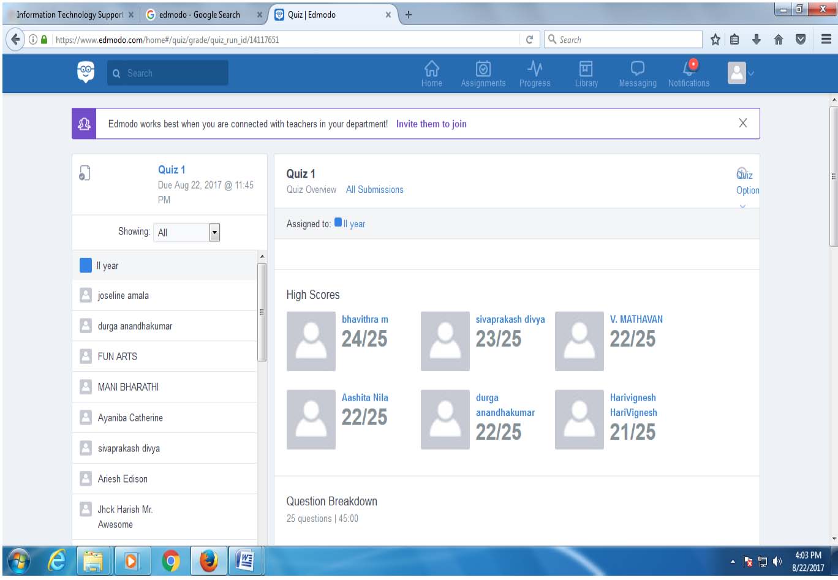The width and height of the screenshot is (838, 580).
Task: Select durga anandhakumar in student list
Action: click(x=164, y=326)
